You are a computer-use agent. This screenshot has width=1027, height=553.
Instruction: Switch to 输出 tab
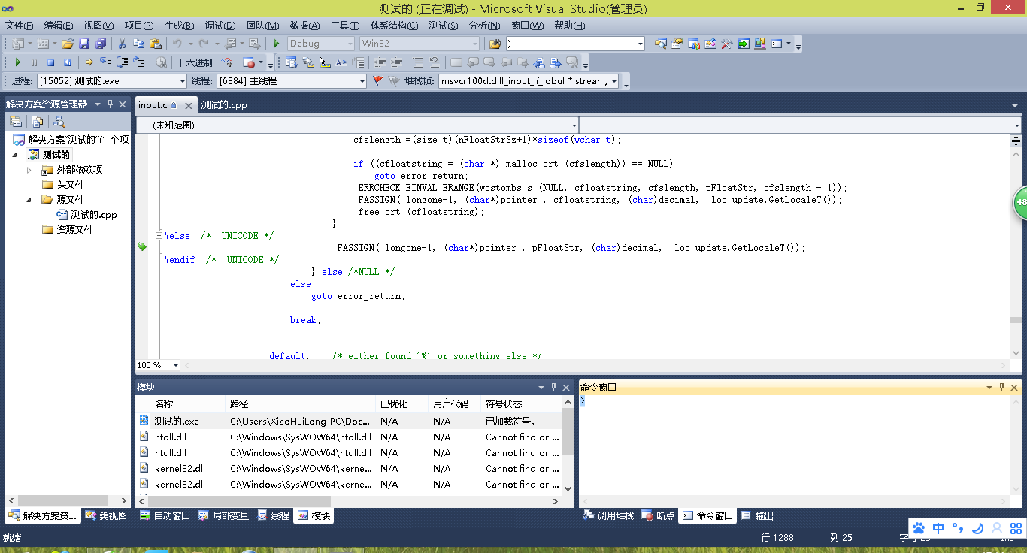tap(757, 515)
